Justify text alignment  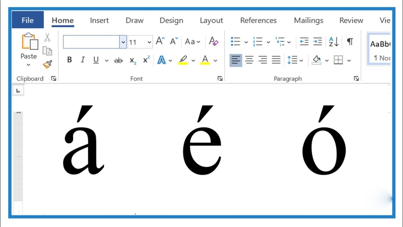coord(276,60)
